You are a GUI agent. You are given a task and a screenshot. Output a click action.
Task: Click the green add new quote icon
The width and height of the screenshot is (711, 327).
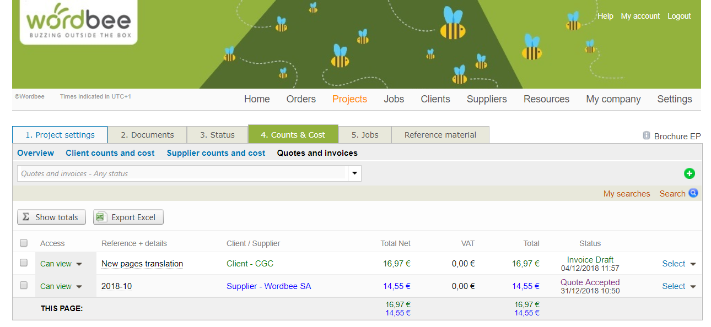tap(689, 173)
